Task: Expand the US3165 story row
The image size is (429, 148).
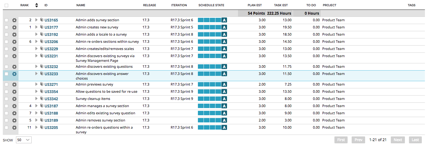Action: coord(37,20)
